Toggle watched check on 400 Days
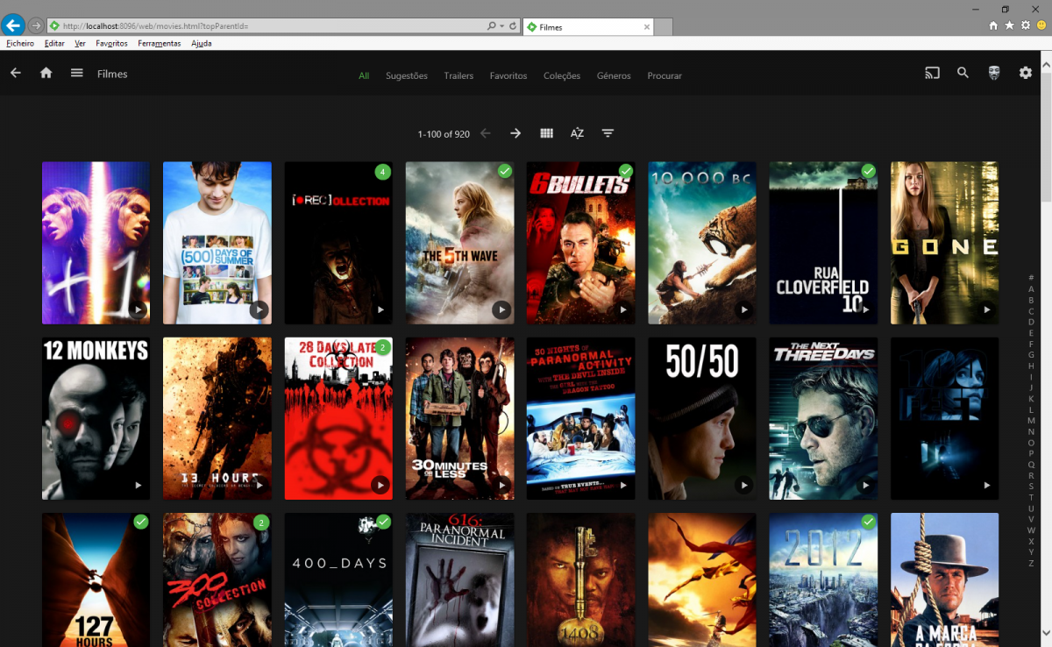 click(x=383, y=523)
